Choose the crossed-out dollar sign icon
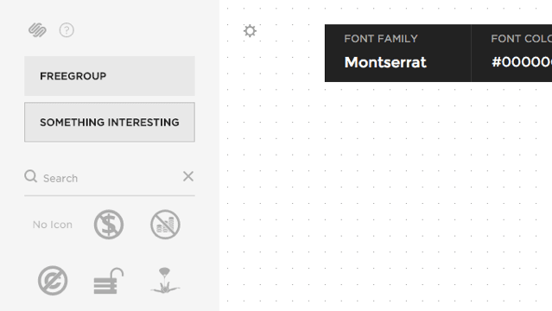The image size is (552, 311). (x=109, y=225)
